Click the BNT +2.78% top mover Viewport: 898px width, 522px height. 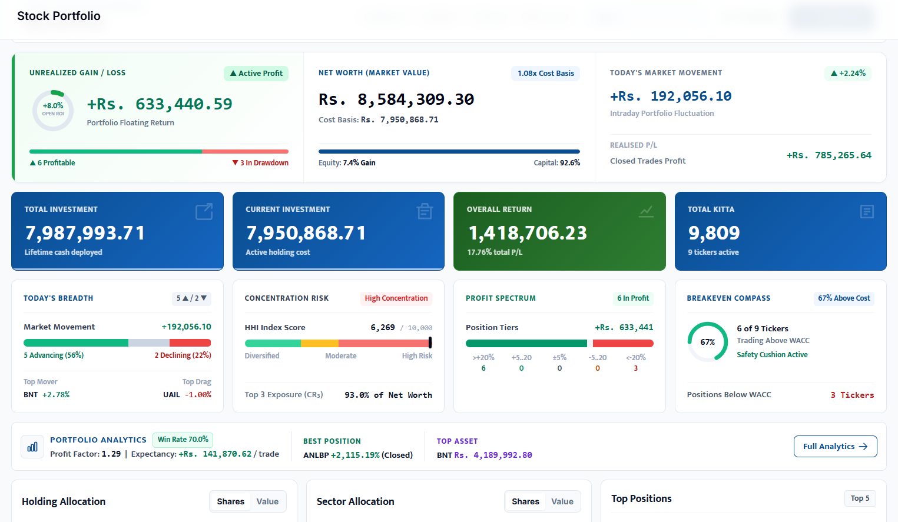47,395
